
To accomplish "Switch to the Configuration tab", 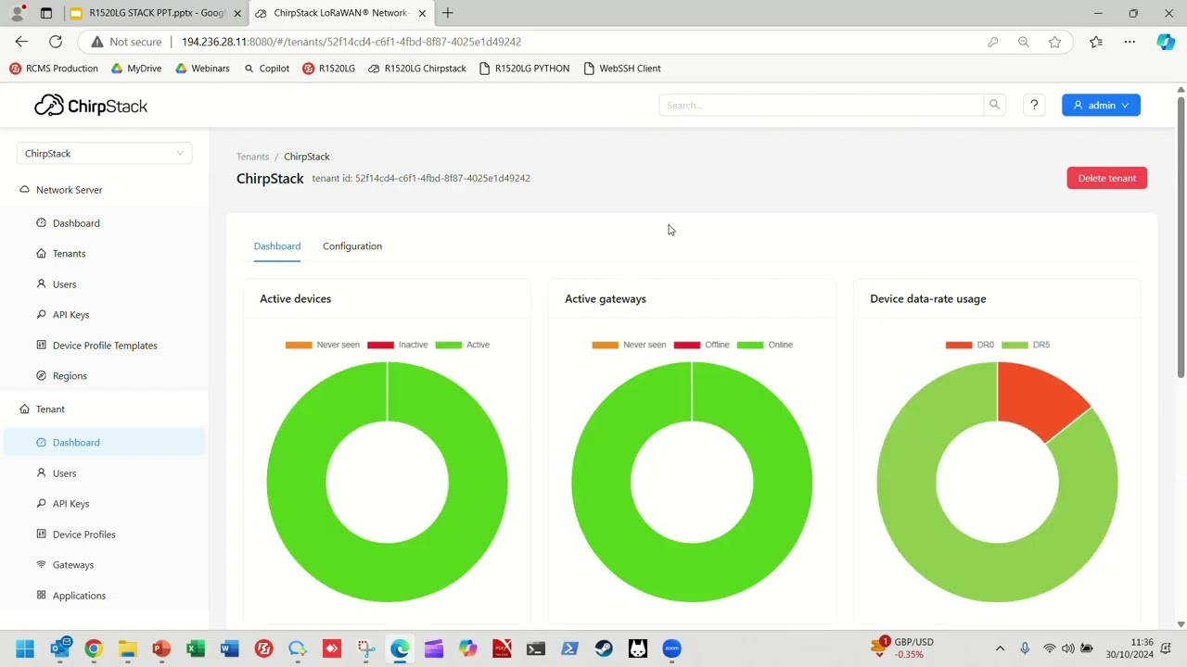I will click(x=352, y=246).
